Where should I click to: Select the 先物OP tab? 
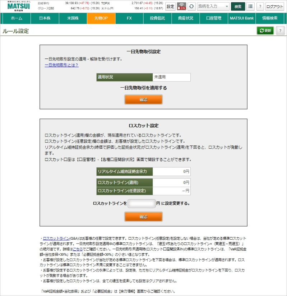click(101, 18)
